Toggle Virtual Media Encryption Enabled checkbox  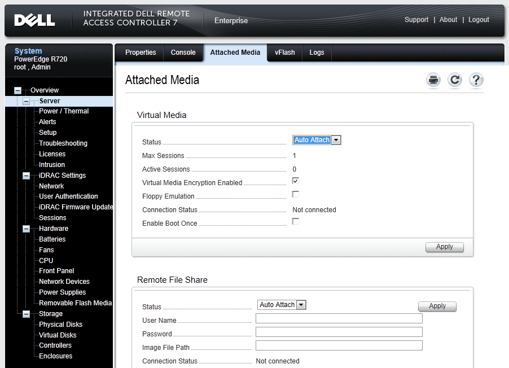pyautogui.click(x=295, y=181)
